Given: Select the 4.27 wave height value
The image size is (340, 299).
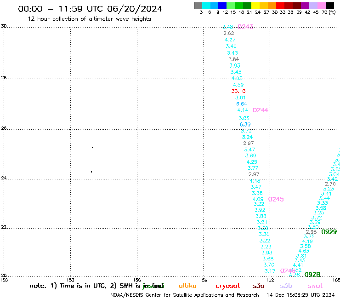Looking at the screenshot, I should (230, 40).
